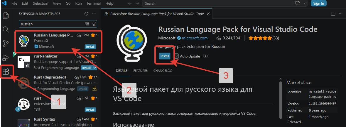Click the Использование heading
The height and width of the screenshot is (127, 346).
click(x=133, y=125)
